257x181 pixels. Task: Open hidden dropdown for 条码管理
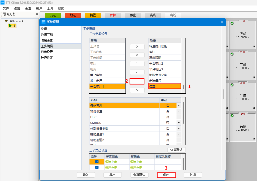[179, 105]
